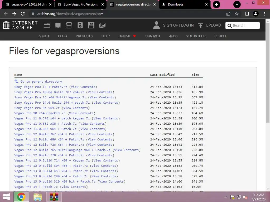This screenshot has width=270, height=202.
Task: Open the Audio speaker icon
Action: 80,25
